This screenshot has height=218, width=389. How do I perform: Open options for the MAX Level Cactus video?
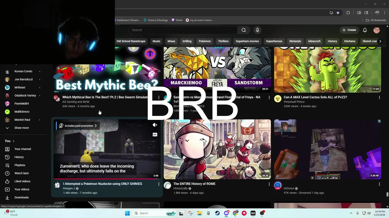click(x=379, y=97)
